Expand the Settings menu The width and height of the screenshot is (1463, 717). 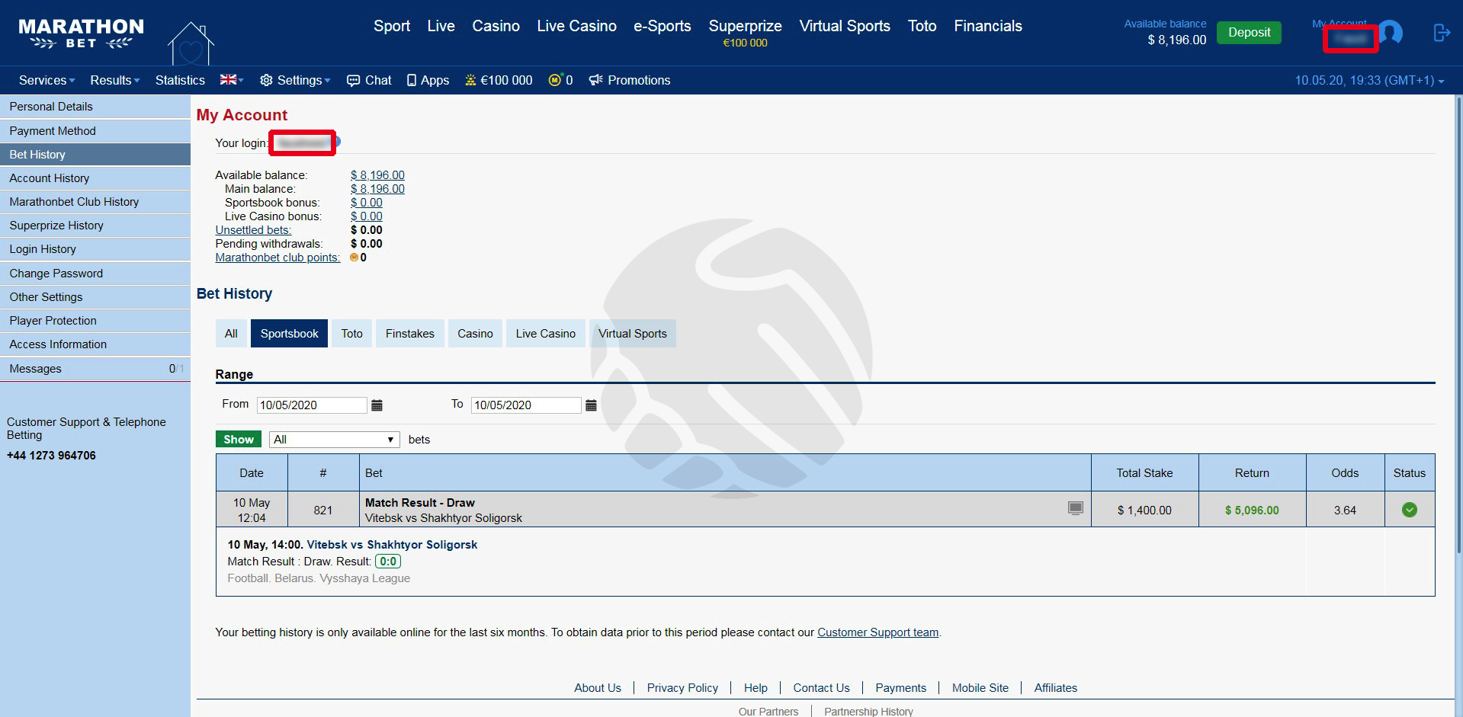pos(295,80)
